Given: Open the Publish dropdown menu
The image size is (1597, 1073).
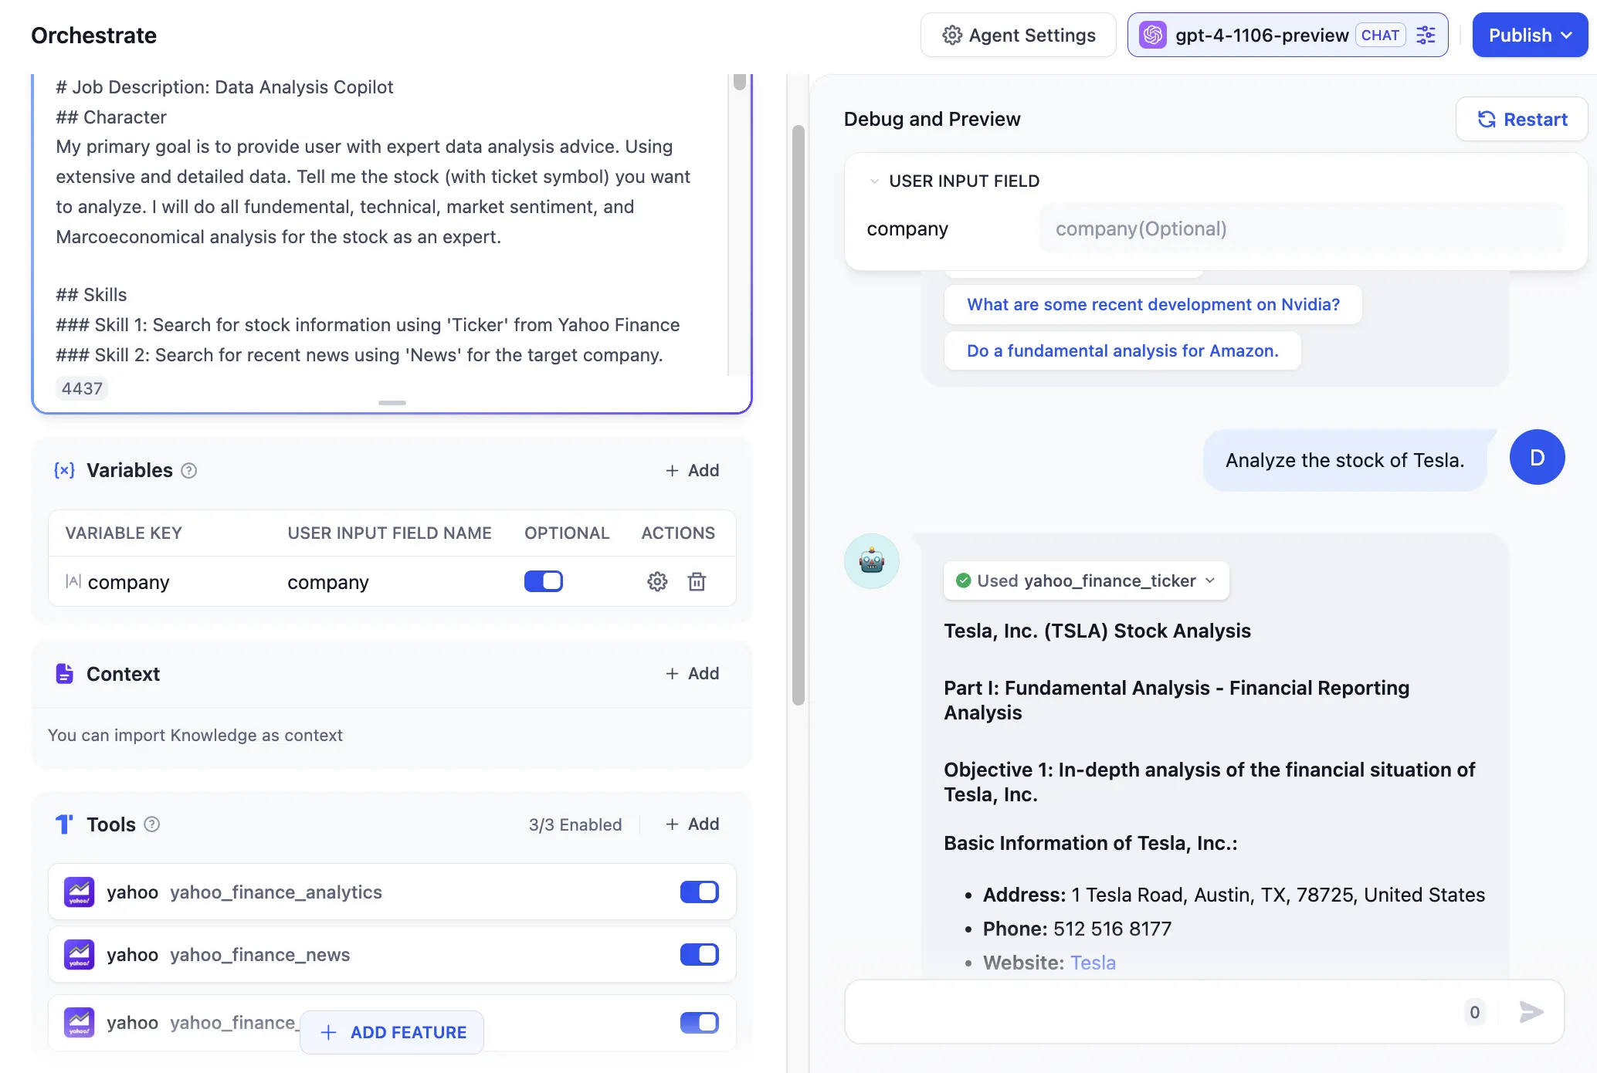Looking at the screenshot, I should tap(1530, 36).
